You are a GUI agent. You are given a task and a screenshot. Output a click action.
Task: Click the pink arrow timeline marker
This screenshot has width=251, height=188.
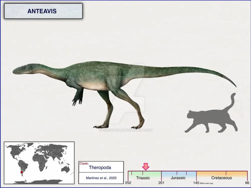(x=146, y=166)
